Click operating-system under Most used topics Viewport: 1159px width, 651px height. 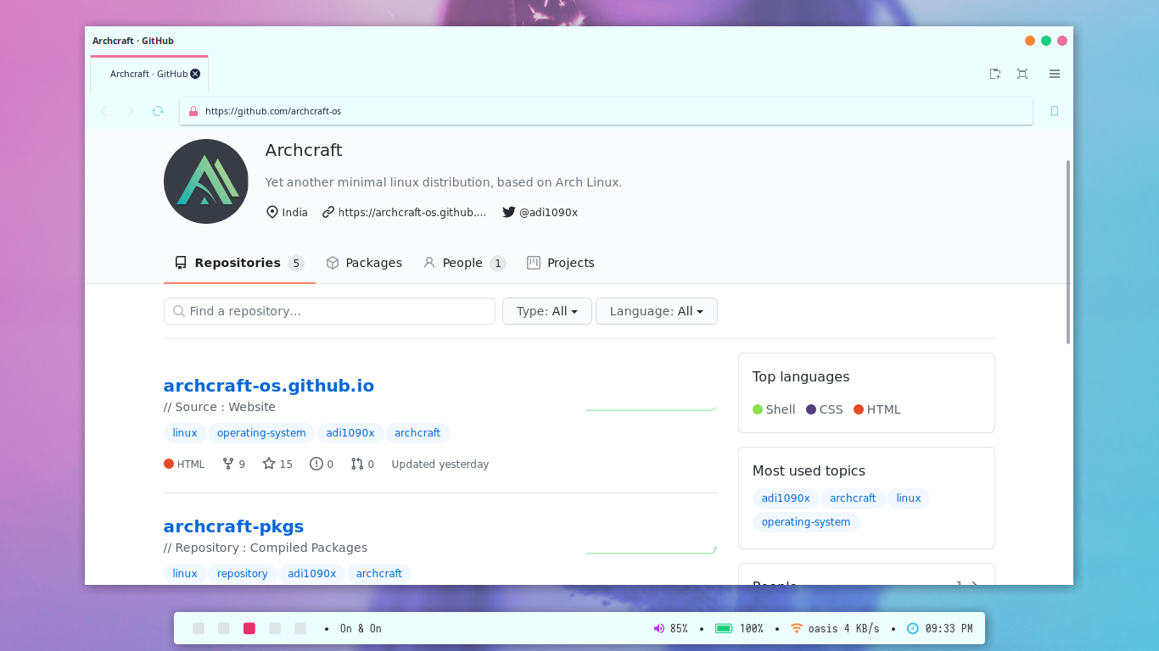(x=806, y=522)
